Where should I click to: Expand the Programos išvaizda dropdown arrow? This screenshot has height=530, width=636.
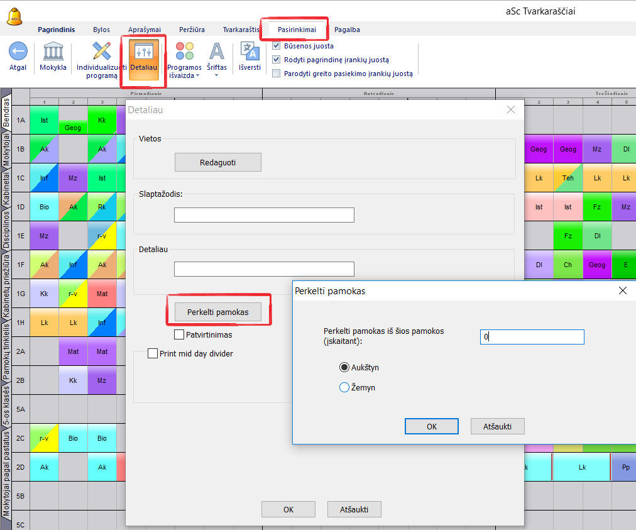(198, 76)
